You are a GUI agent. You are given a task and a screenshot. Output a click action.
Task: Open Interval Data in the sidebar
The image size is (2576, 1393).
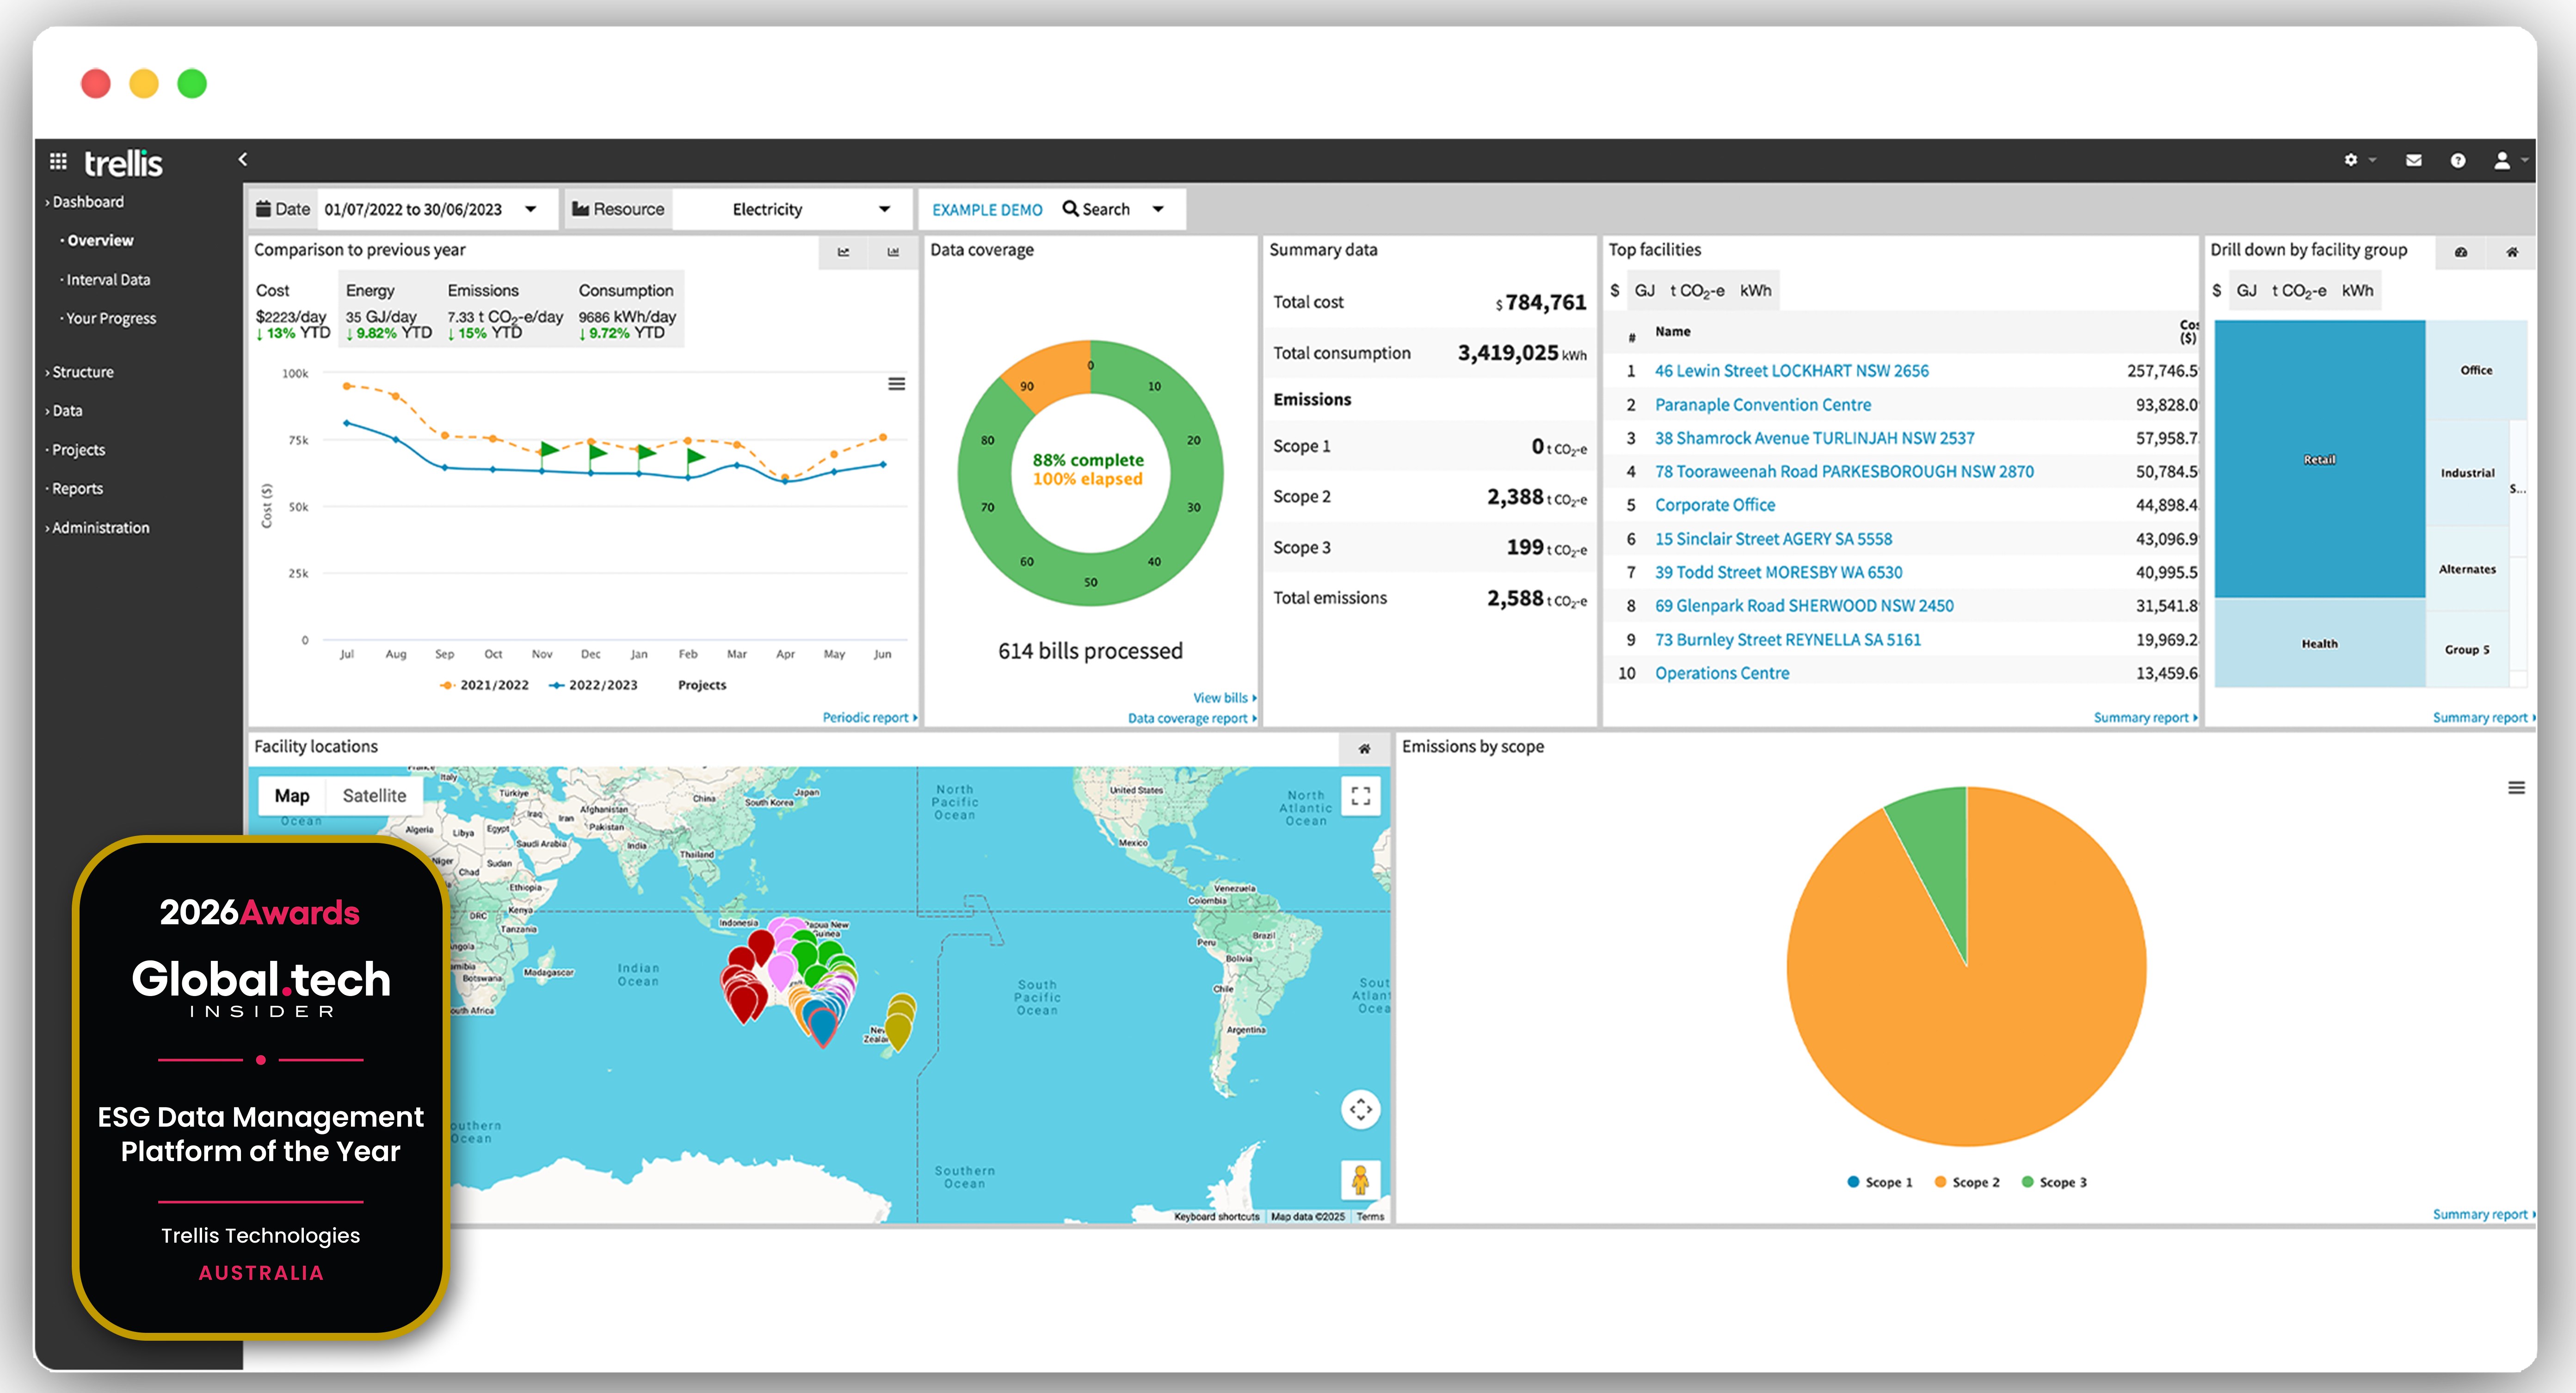105,280
